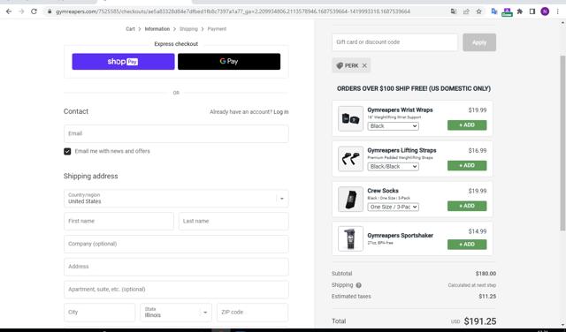Remove the PERK discount code

(x=364, y=65)
